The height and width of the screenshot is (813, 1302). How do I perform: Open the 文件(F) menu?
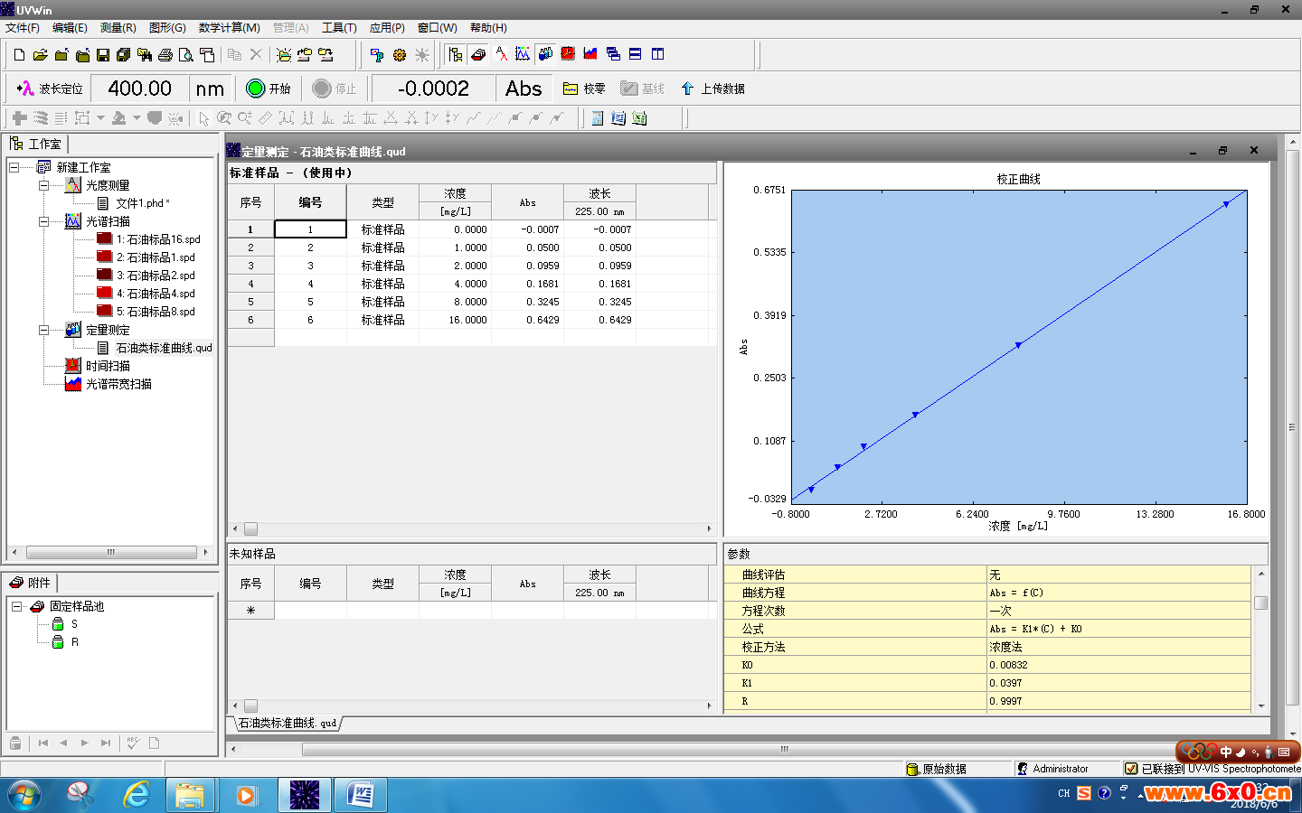pos(23,28)
